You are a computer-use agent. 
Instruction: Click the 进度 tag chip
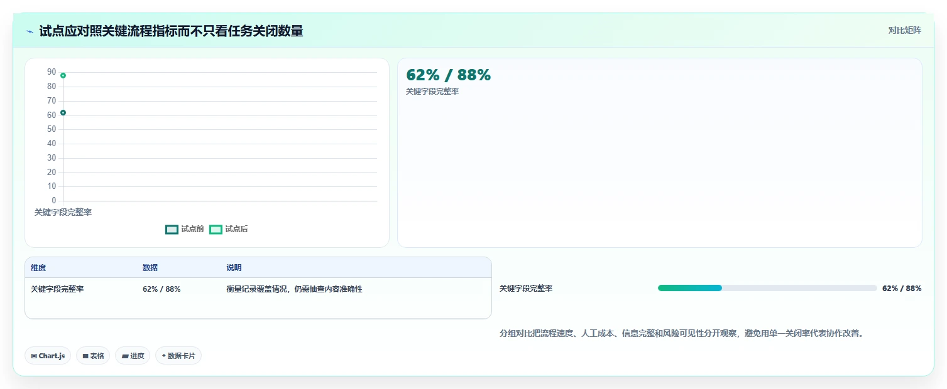tap(133, 356)
